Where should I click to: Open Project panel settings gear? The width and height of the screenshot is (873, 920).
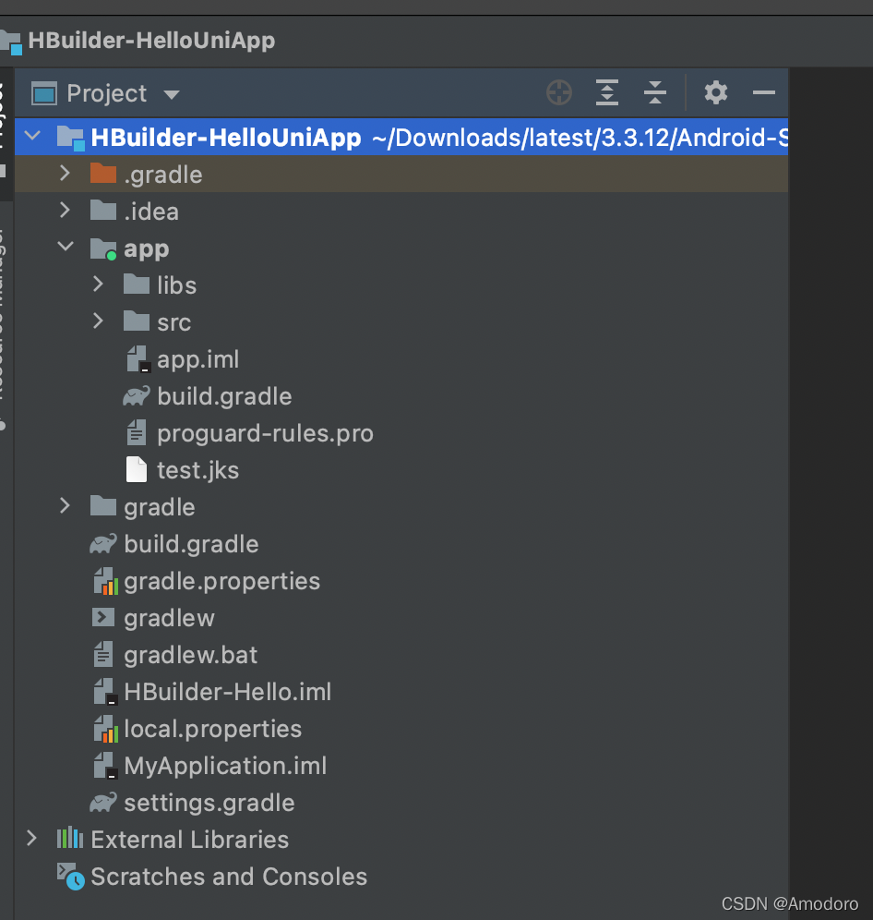click(x=716, y=92)
